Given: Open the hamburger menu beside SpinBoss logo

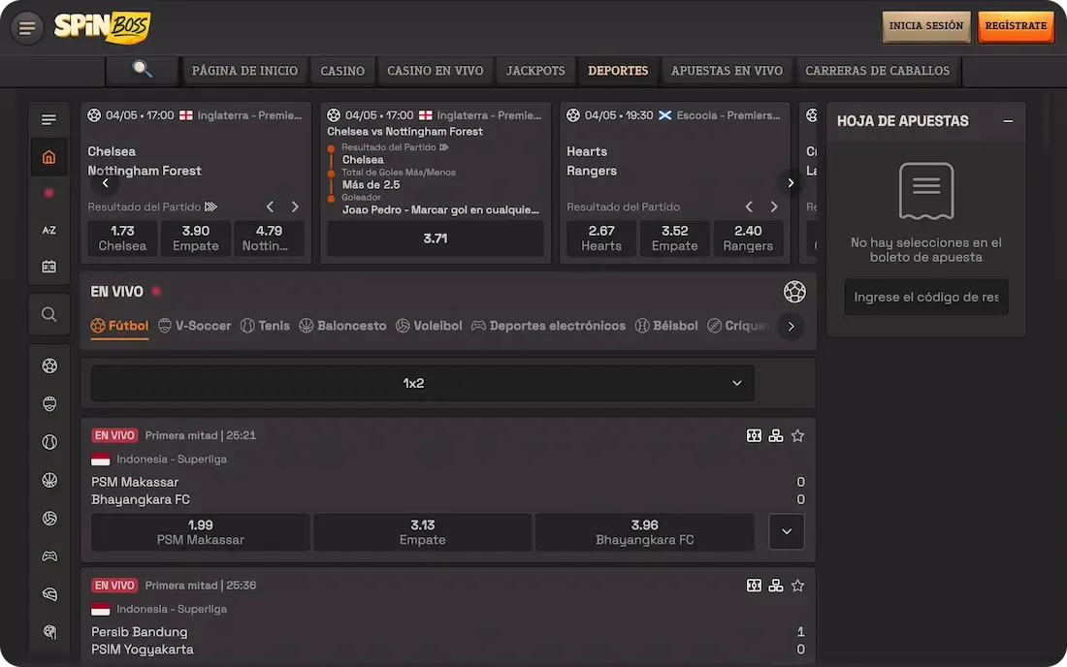Looking at the screenshot, I should [27, 28].
